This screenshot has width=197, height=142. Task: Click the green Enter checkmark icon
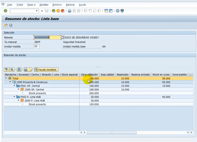[x=6, y=11]
